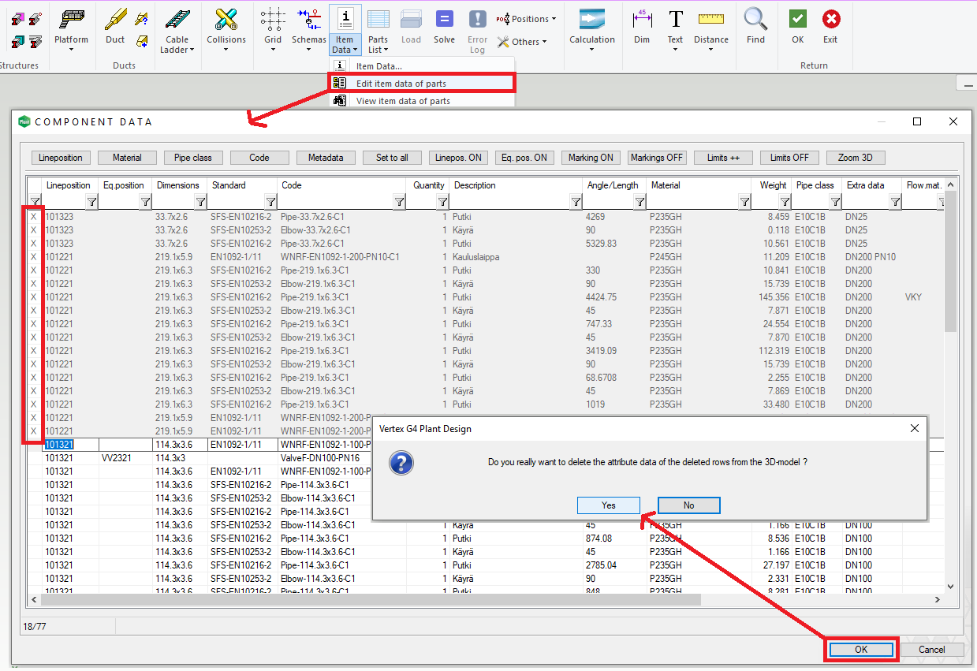Toggle the Markings OFF button
The height and width of the screenshot is (671, 977).
pyautogui.click(x=657, y=158)
